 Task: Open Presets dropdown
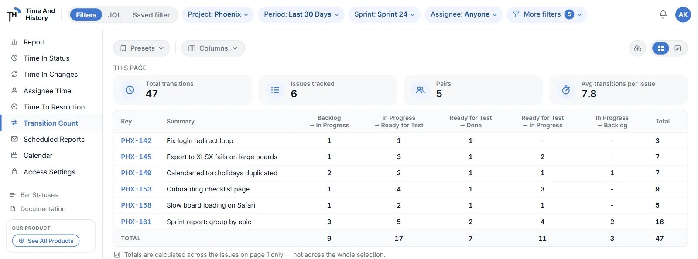[x=142, y=48]
